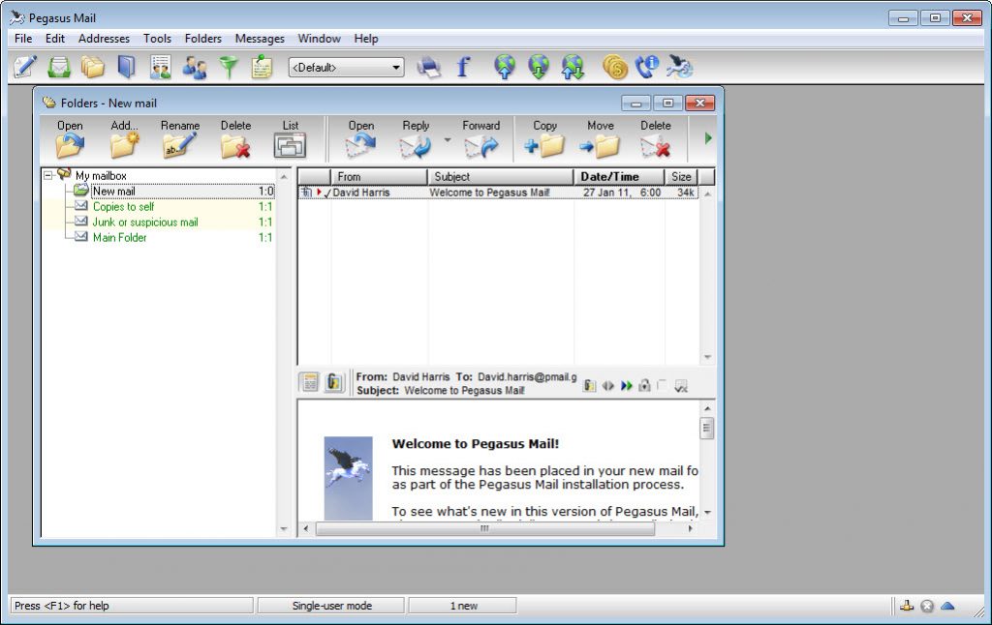Click the preview pane vertical scrollbar thumb
The image size is (992, 625).
pyautogui.click(x=707, y=429)
